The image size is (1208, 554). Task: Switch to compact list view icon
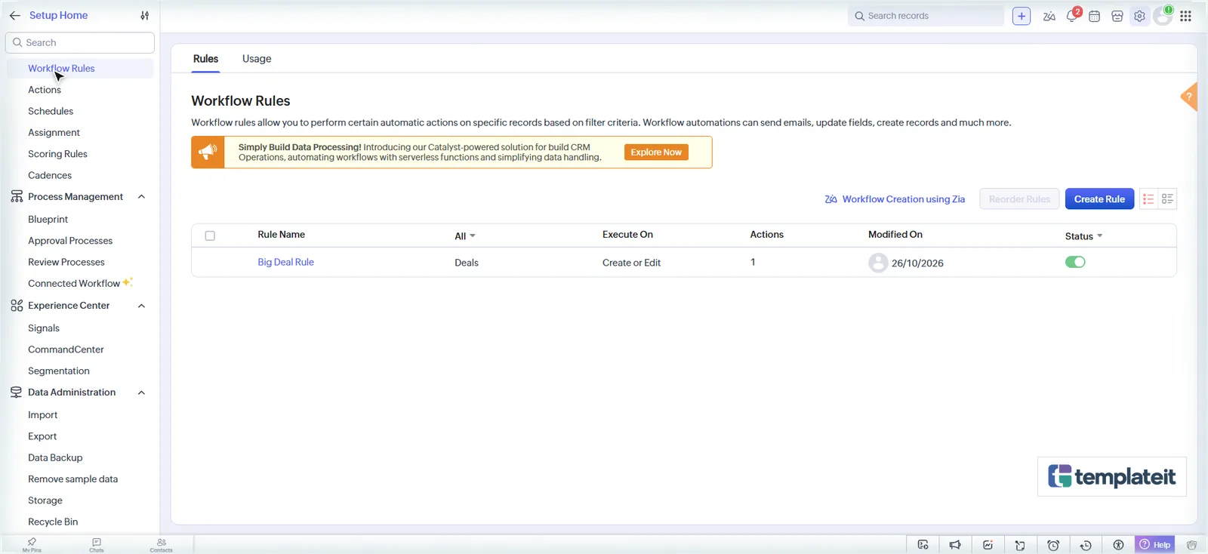coord(1148,199)
